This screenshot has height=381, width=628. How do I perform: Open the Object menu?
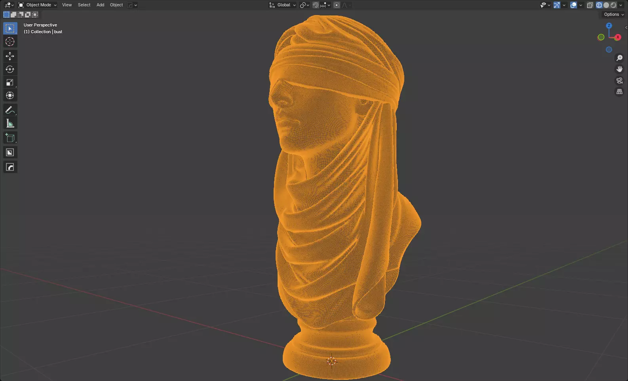(x=116, y=5)
